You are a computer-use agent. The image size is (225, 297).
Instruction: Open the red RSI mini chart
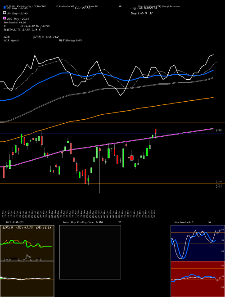click(x=198, y=279)
